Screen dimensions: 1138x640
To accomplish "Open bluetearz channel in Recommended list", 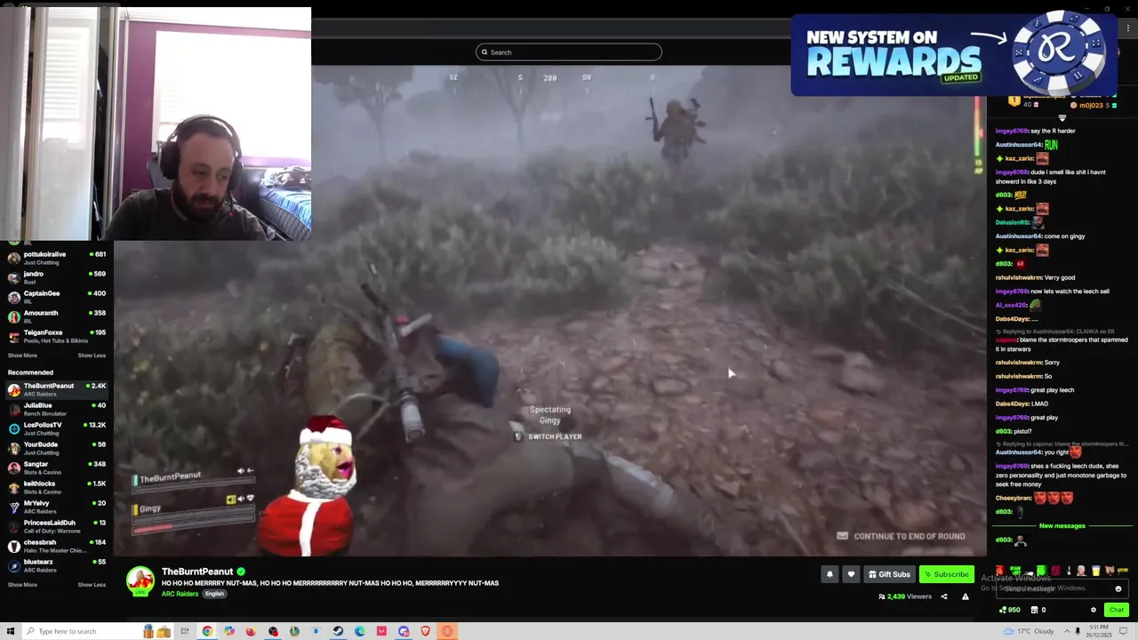I will click(x=57, y=565).
